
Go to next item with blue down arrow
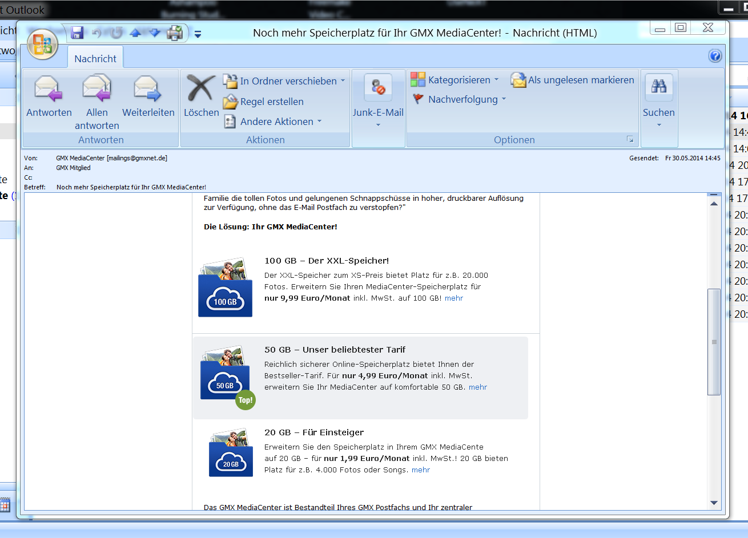154,33
